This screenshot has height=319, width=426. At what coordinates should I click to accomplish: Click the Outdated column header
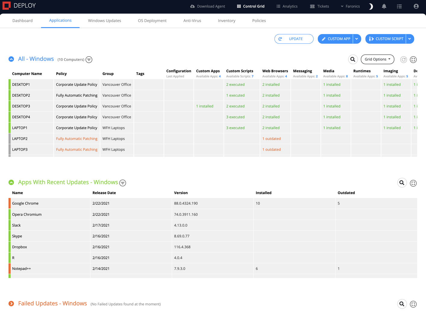click(x=346, y=193)
